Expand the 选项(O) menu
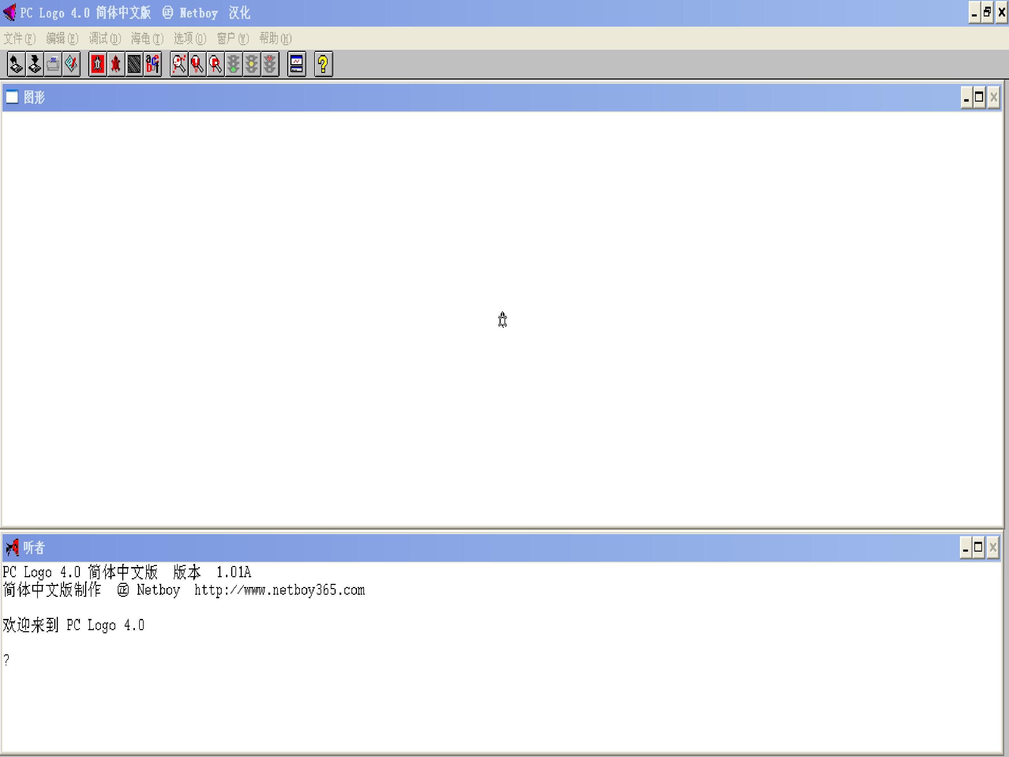Image resolution: width=1009 pixels, height=757 pixels. pyautogui.click(x=190, y=38)
